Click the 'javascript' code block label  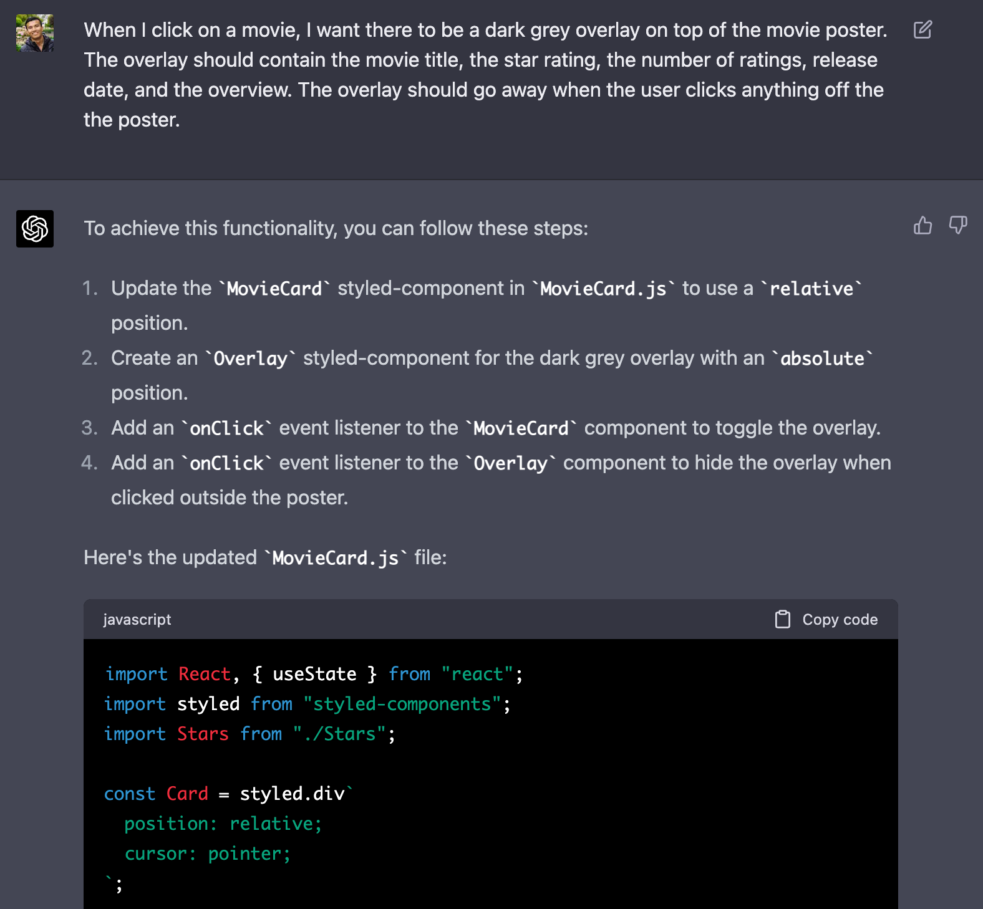(137, 619)
